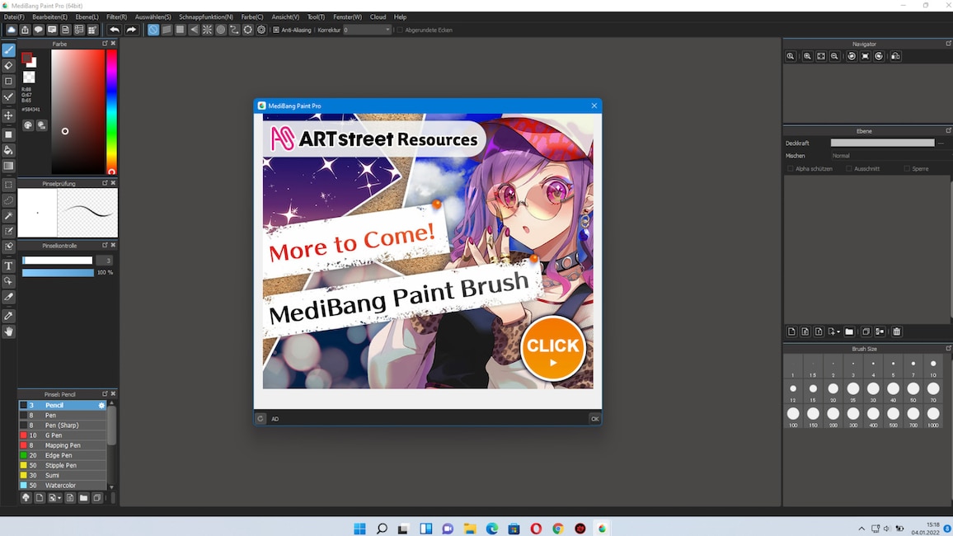Close the MediBang Paint Pro ad dialog
Image resolution: width=953 pixels, height=536 pixels.
pyautogui.click(x=594, y=106)
